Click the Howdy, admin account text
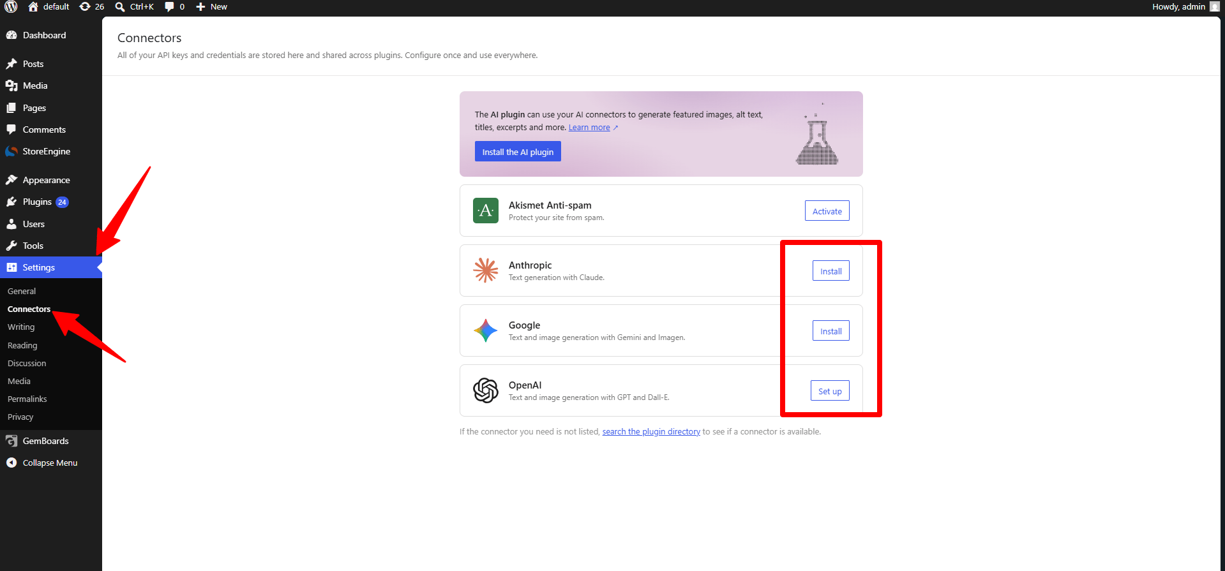The height and width of the screenshot is (571, 1225). tap(1178, 6)
